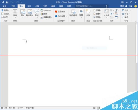Switch to the 引用 (References) tab
138x110 pixels.
(x=45, y=6)
